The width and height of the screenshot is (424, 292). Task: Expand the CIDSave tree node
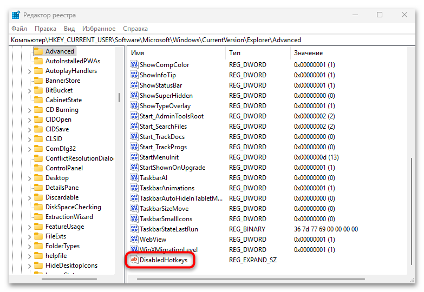click(x=29, y=130)
